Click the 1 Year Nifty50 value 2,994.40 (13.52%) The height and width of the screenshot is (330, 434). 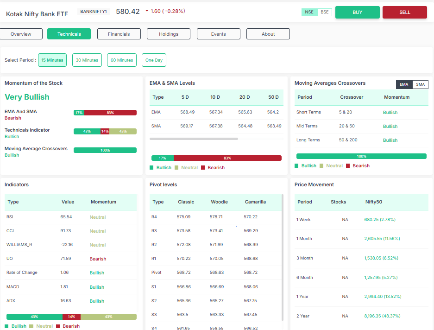[383, 297]
